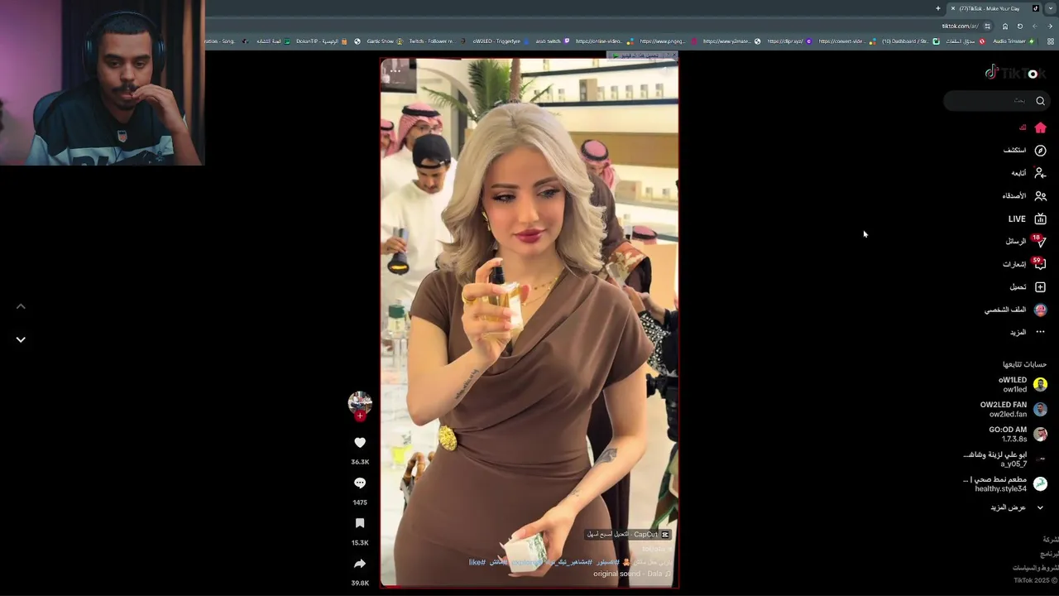This screenshot has width=1059, height=596.
Task: Click the search magnifier icon
Action: (1040, 101)
